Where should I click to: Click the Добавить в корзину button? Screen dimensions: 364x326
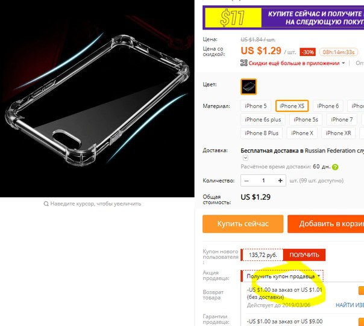click(325, 224)
